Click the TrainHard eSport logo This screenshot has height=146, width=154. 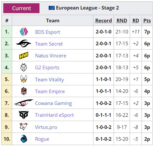24,115
